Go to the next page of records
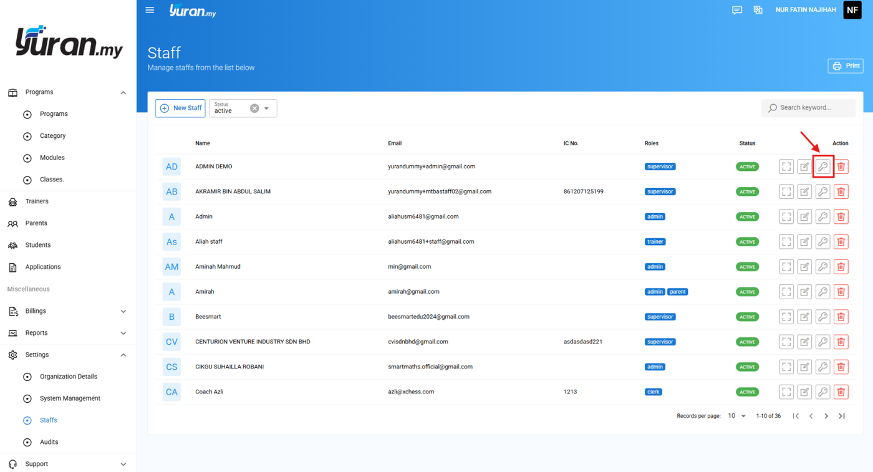Screen dimensions: 873x472 tap(826, 416)
